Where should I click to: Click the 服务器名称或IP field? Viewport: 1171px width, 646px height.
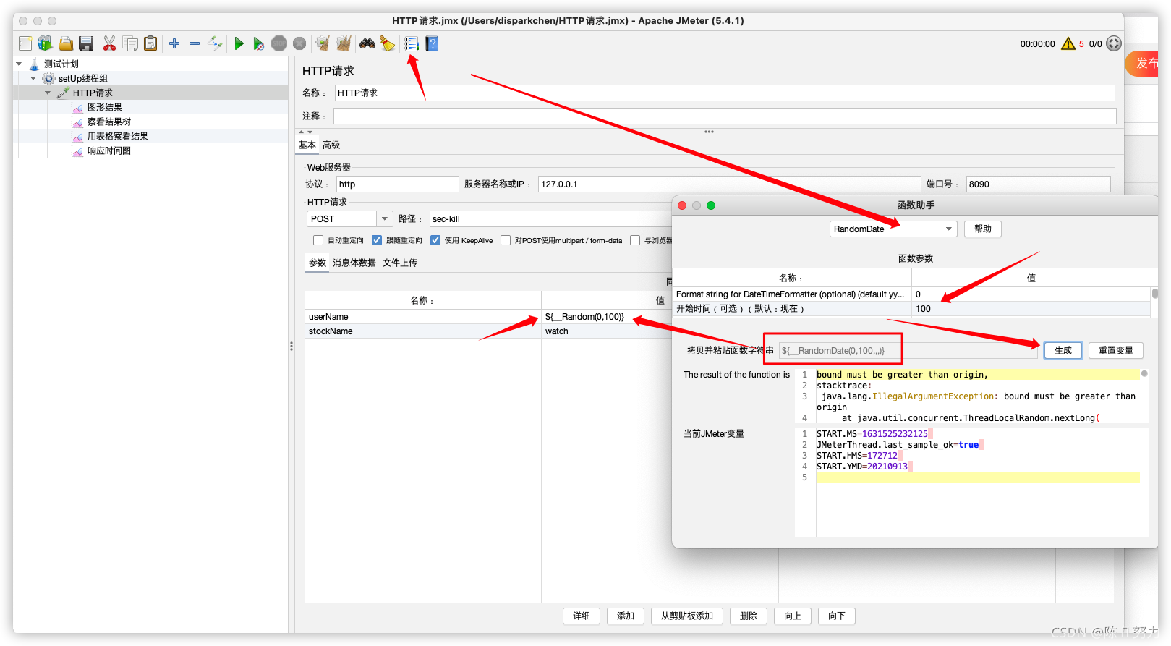click(729, 184)
